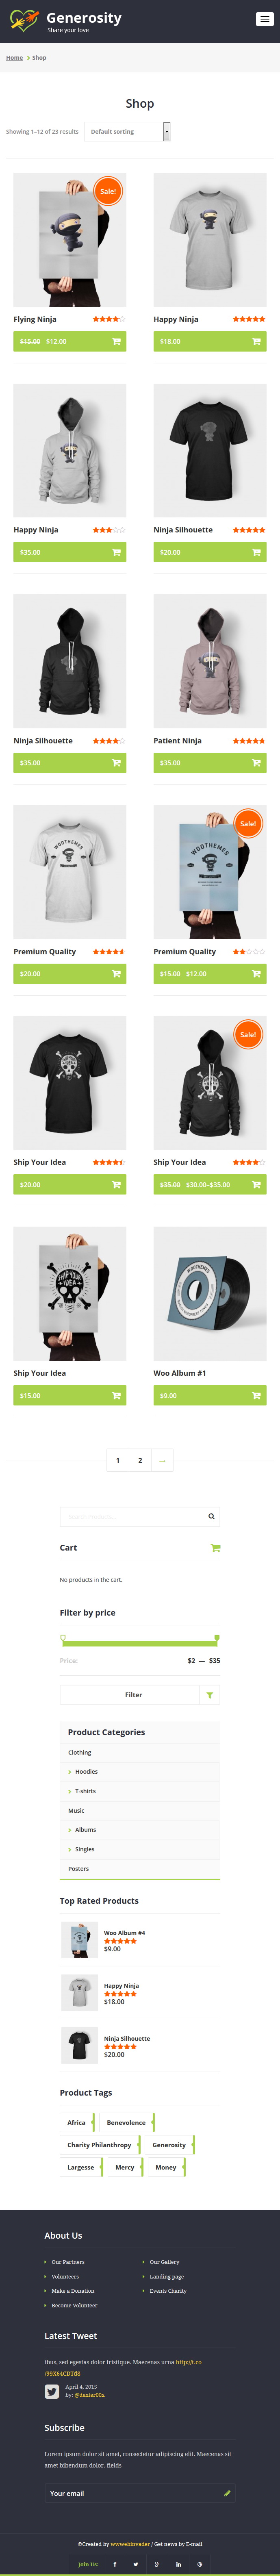The height and width of the screenshot is (2576, 280).
Task: Add Flying Ninja to cart
Action: 116,341
